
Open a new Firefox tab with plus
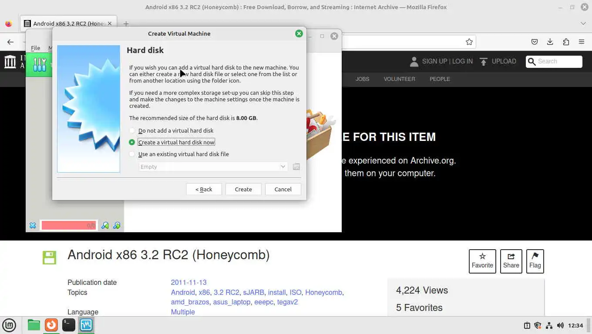(126, 23)
